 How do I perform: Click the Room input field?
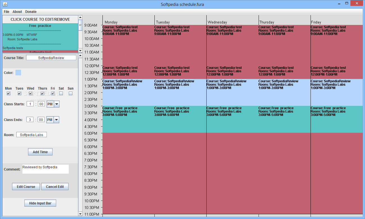pyautogui.click(x=31, y=135)
